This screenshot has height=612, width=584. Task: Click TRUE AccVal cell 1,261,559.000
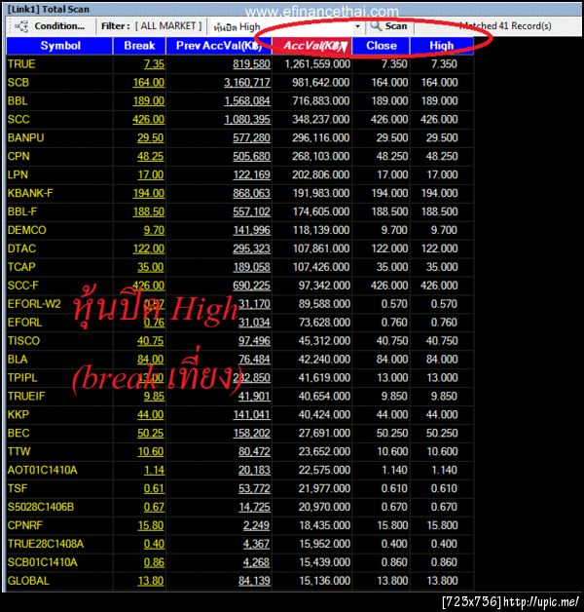tap(317, 64)
